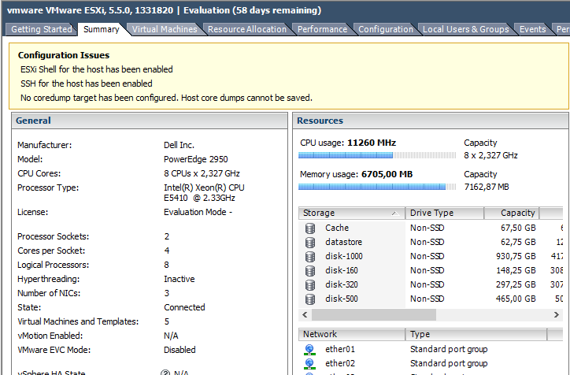Select the datastore storage row name

coord(343,242)
